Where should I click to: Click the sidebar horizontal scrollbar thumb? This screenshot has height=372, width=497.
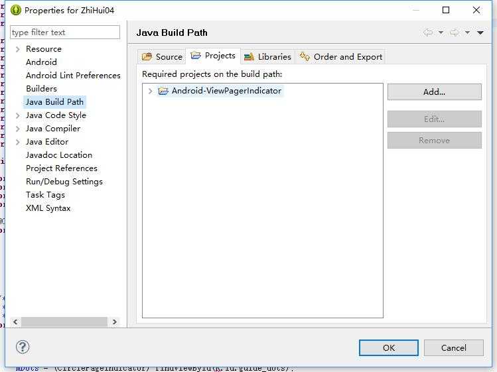click(x=64, y=322)
